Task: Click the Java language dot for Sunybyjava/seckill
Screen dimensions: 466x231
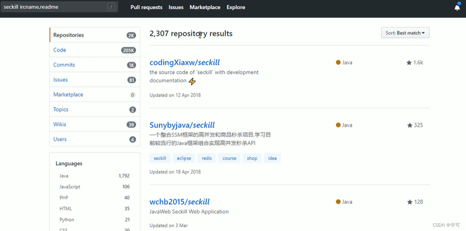Action: (x=338, y=125)
